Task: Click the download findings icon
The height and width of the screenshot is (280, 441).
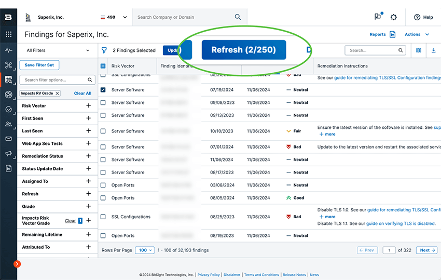Action: click(433, 50)
